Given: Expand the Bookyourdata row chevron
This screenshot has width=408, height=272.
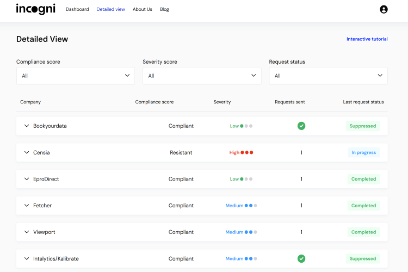Looking at the screenshot, I should click(x=27, y=126).
